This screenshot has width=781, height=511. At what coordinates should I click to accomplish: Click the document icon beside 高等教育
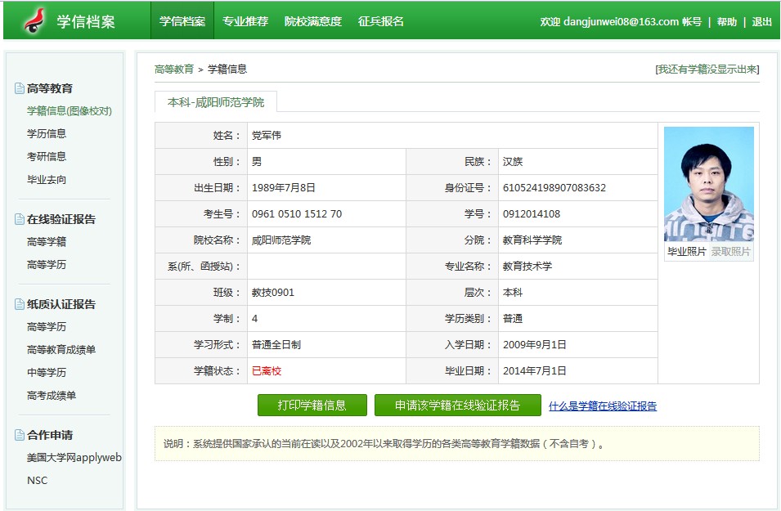(20, 88)
